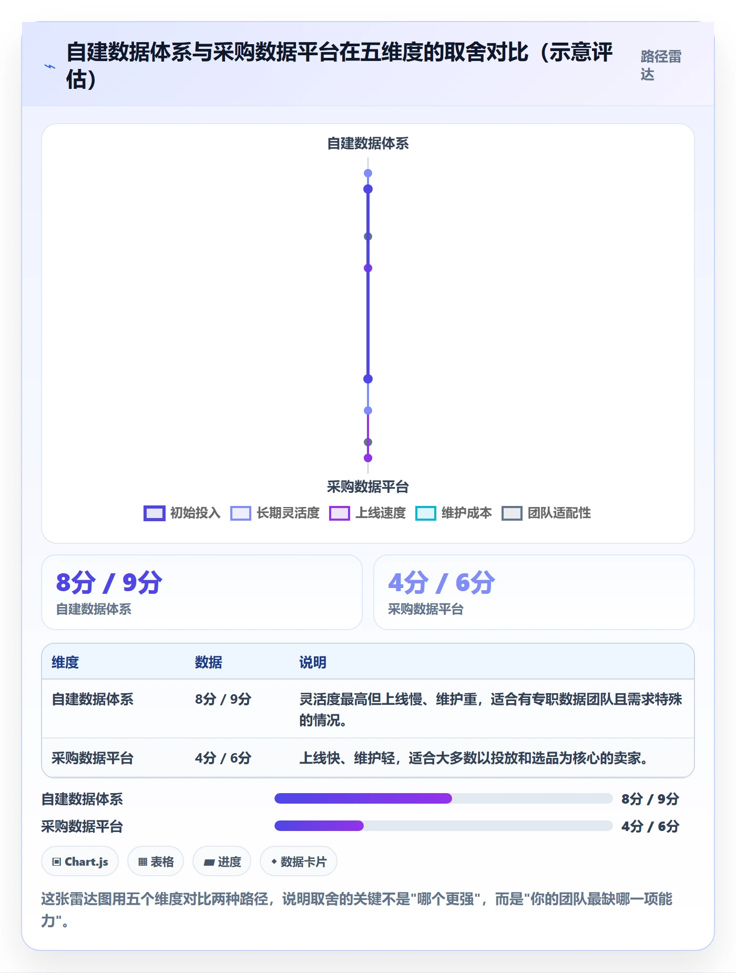
Task: Click the 数据卡片 tag chip
Action: (299, 861)
